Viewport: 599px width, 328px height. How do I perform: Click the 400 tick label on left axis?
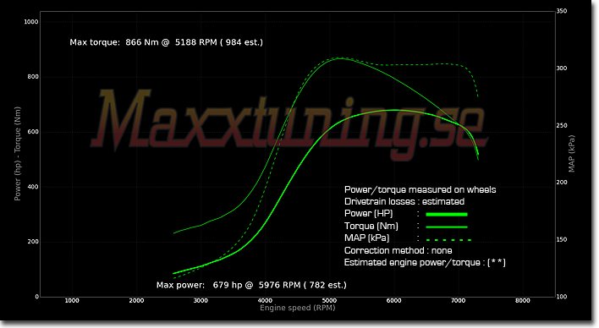tap(33, 187)
